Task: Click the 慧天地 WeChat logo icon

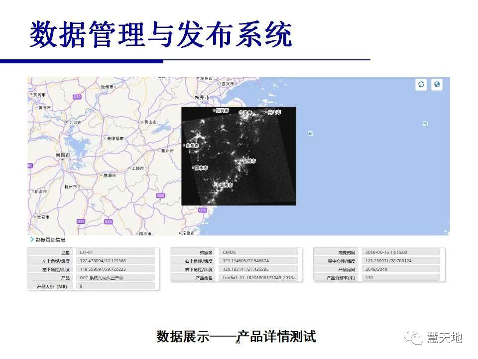Action: tap(415, 338)
